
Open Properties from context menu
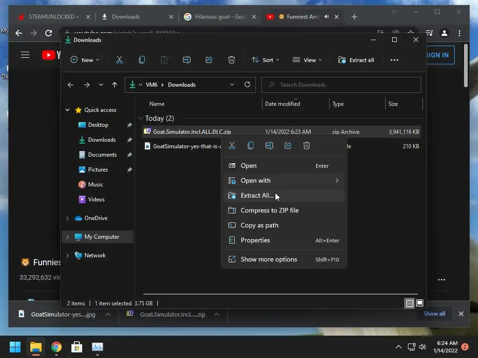[284, 240]
